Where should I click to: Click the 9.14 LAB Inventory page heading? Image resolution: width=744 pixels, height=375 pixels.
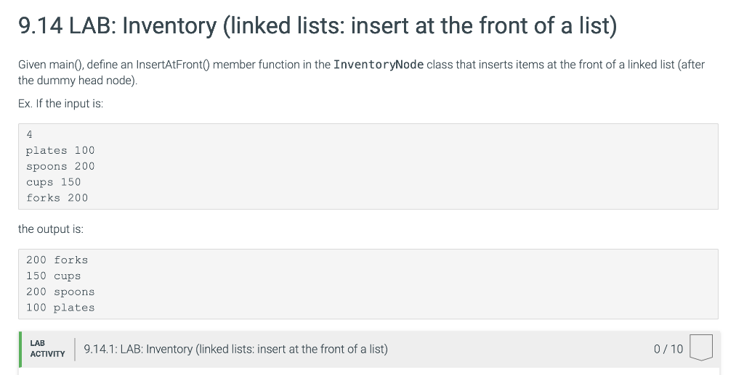pyautogui.click(x=318, y=25)
